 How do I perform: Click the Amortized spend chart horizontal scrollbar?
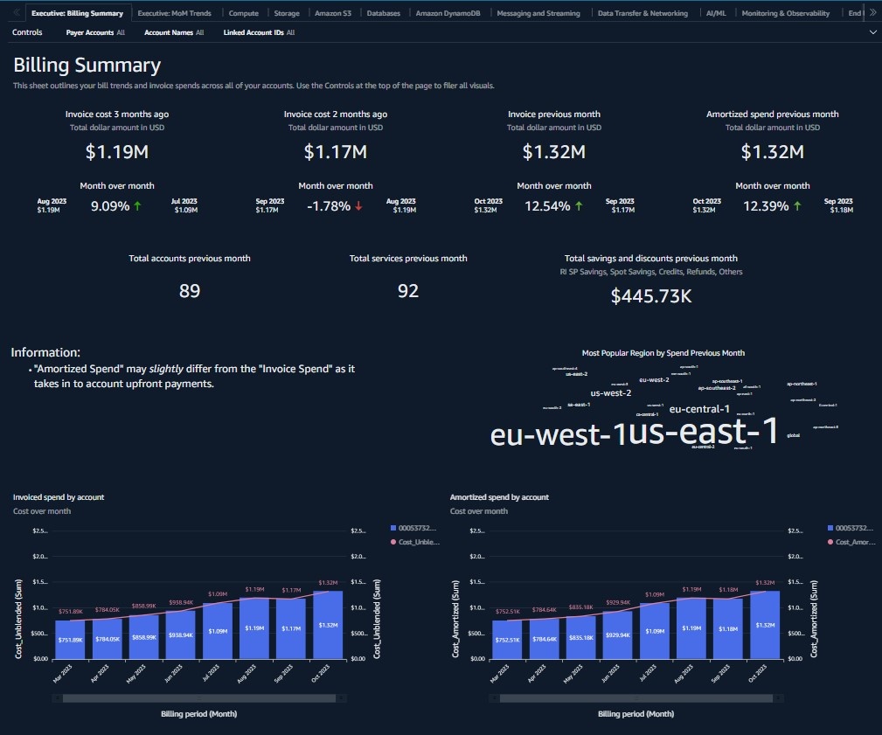tap(636, 698)
